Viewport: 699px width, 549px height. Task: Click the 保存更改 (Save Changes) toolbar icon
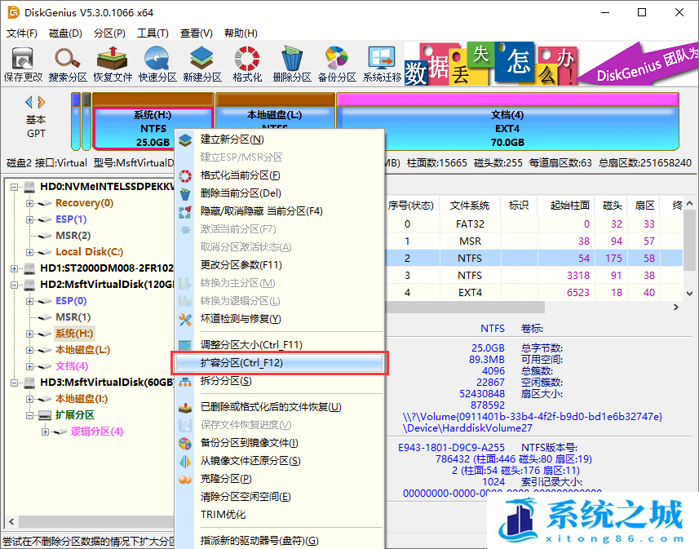[23, 64]
